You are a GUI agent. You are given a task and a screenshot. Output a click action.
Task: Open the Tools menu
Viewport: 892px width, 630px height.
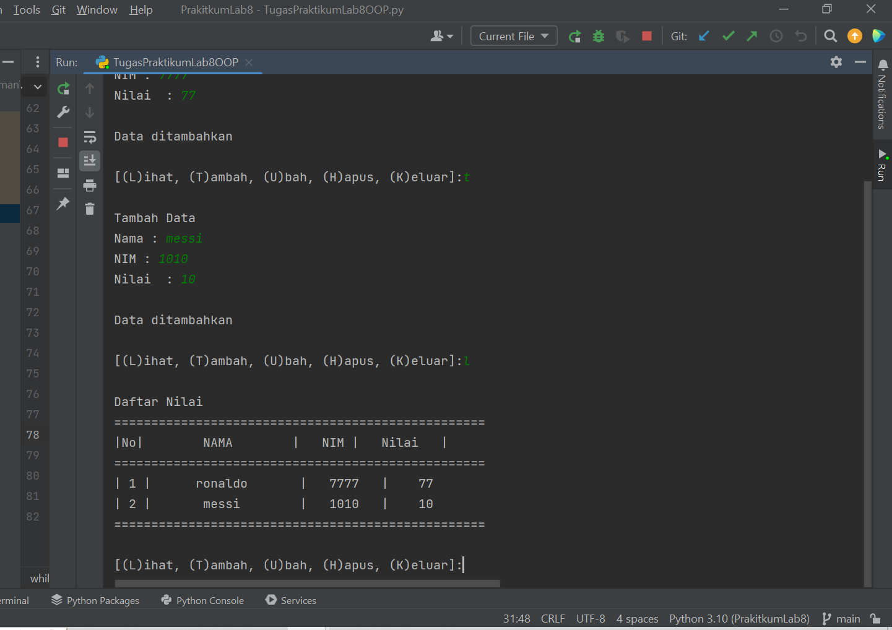[x=27, y=9]
